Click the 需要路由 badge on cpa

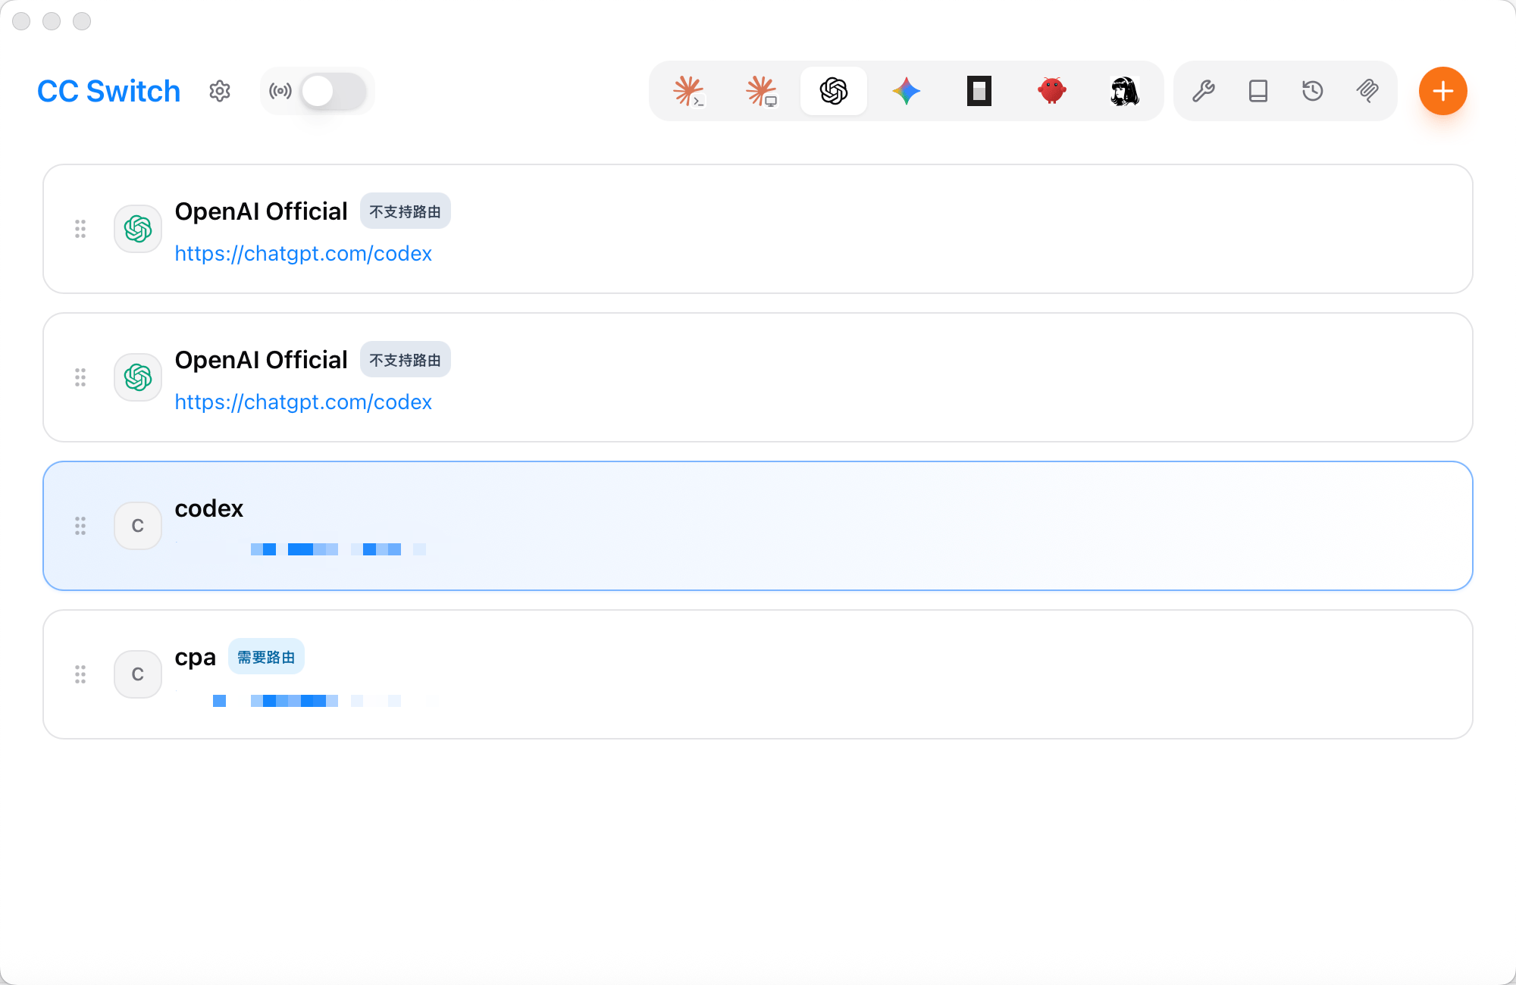coord(266,657)
